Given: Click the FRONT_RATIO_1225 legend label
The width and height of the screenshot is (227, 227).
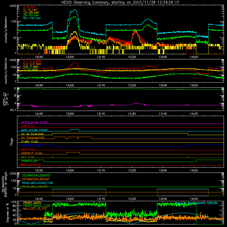Looking at the screenshot, I should point(37,206).
